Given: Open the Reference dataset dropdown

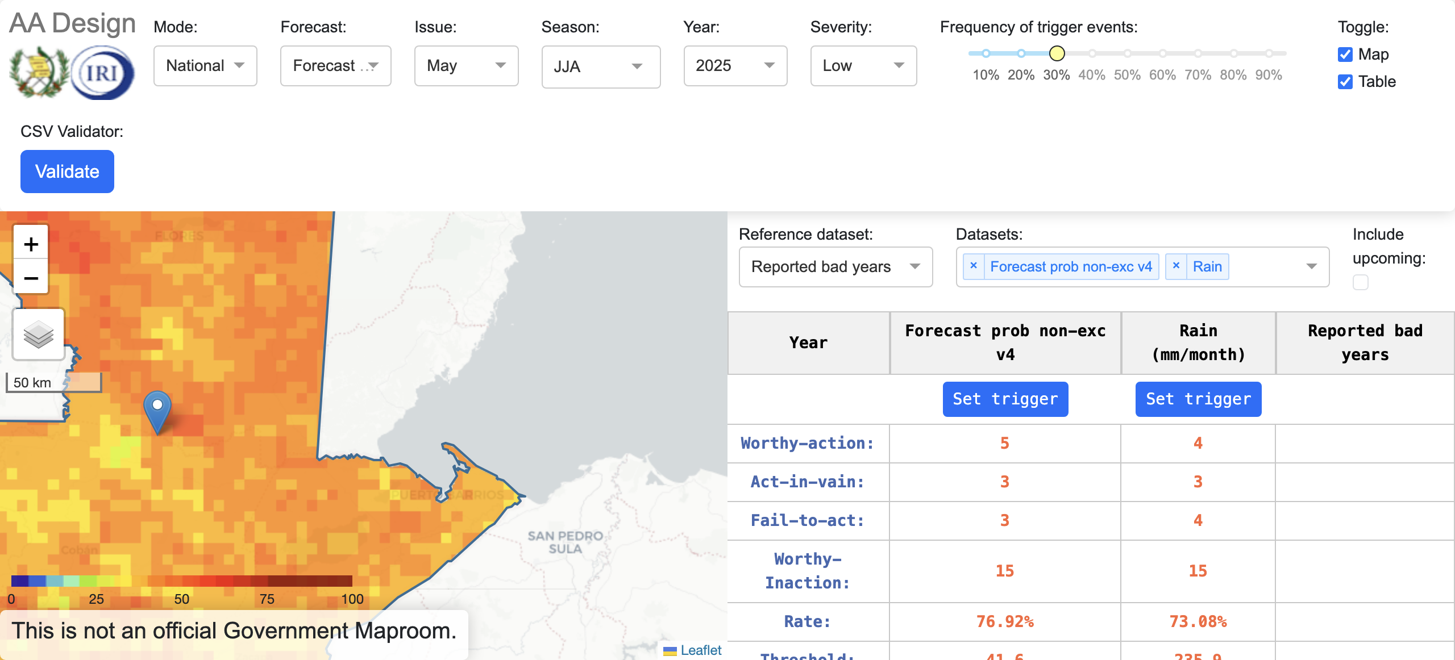Looking at the screenshot, I should point(835,267).
